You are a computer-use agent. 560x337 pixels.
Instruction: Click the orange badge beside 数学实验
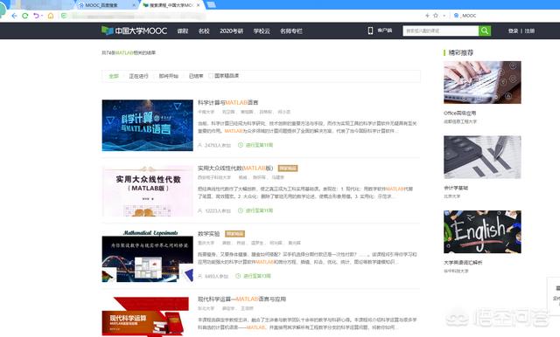234,234
